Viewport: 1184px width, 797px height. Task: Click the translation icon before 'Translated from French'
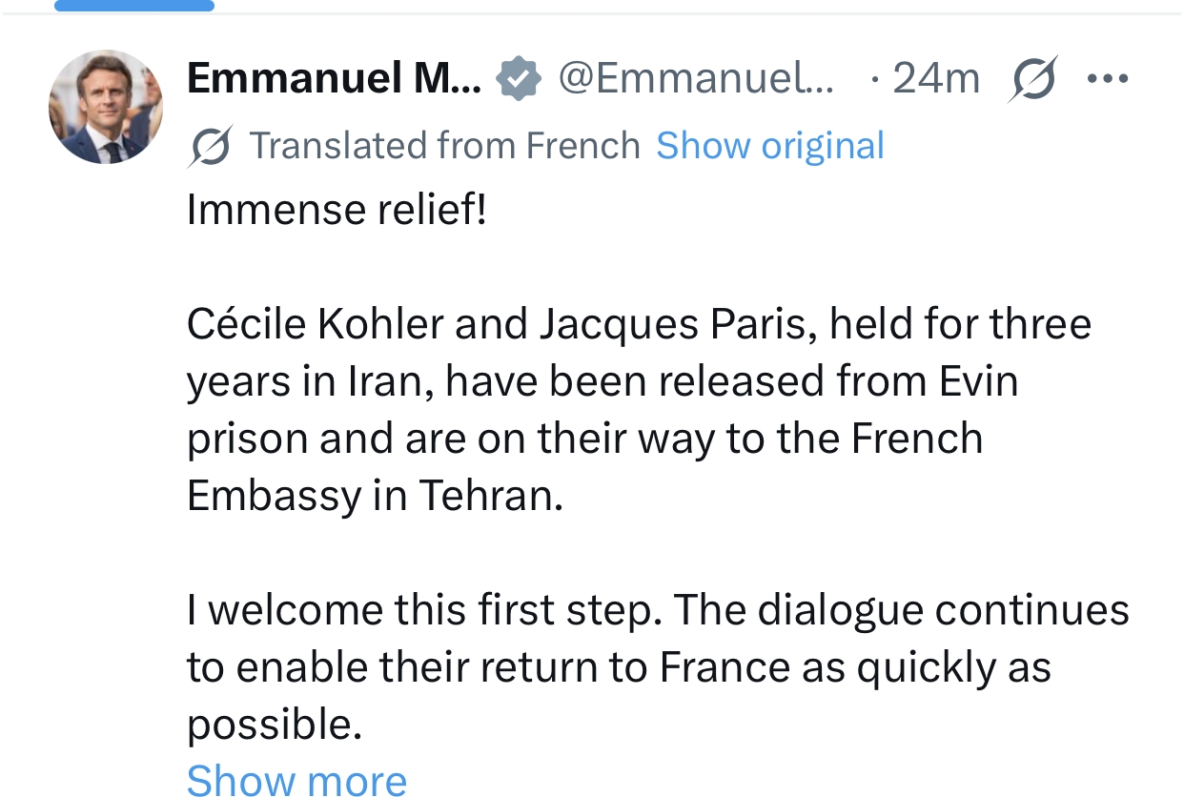pyautogui.click(x=210, y=147)
